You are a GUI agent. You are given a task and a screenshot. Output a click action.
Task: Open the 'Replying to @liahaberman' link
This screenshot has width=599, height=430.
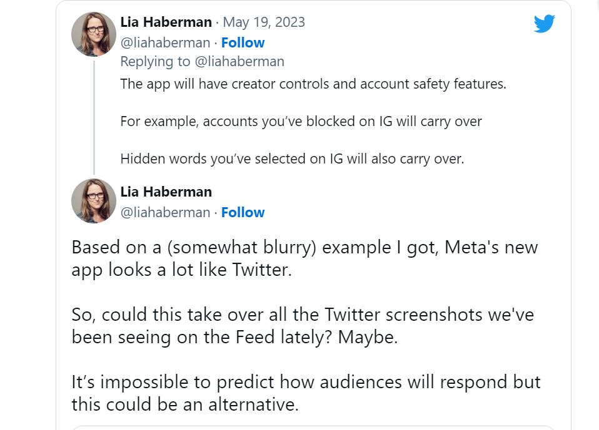pos(202,61)
